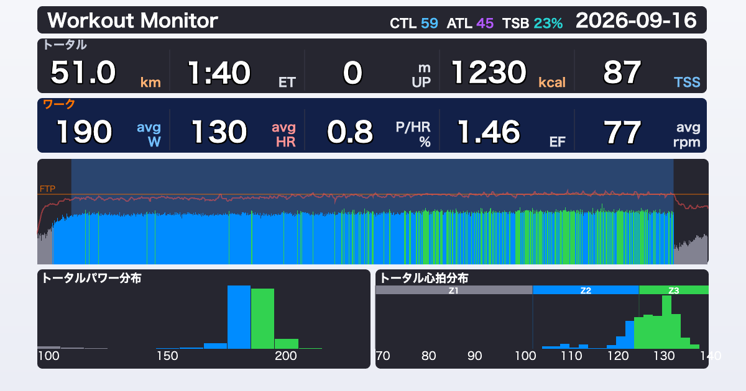Select the 2026-09-16 date label

coord(636,21)
